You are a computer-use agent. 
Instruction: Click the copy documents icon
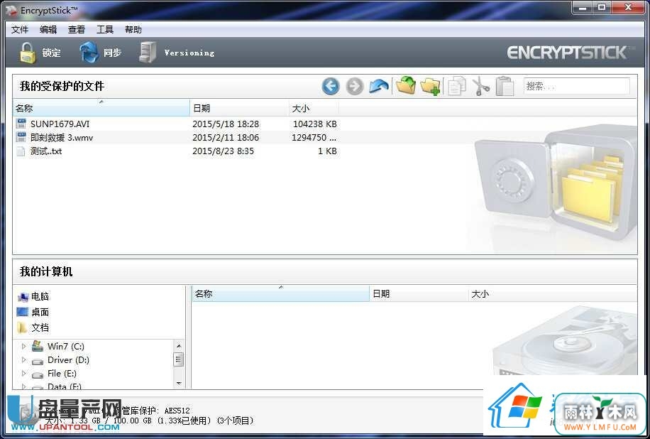[x=456, y=86]
